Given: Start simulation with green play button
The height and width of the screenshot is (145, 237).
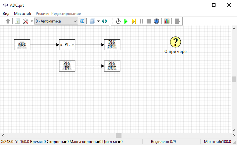Looking at the screenshot, I should (x=126, y=21).
